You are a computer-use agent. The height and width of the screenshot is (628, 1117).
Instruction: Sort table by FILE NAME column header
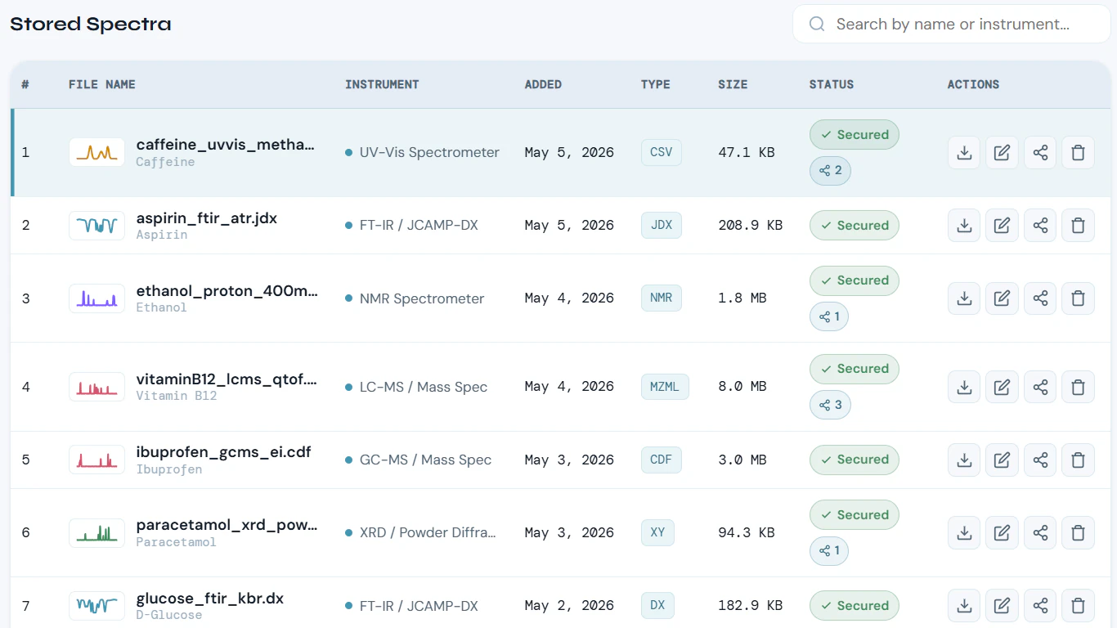102,84
